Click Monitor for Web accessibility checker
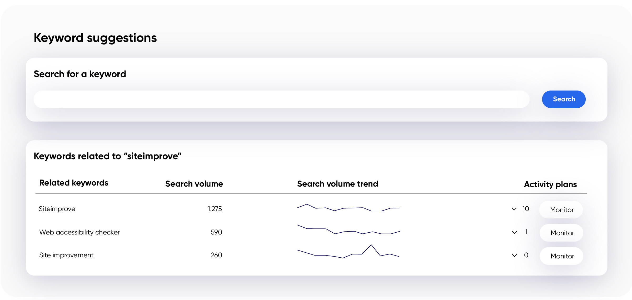632x300 pixels. click(561, 233)
